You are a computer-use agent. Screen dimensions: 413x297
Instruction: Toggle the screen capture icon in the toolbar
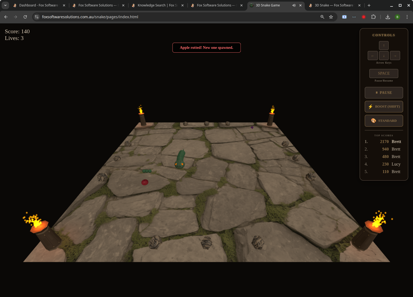point(344,17)
